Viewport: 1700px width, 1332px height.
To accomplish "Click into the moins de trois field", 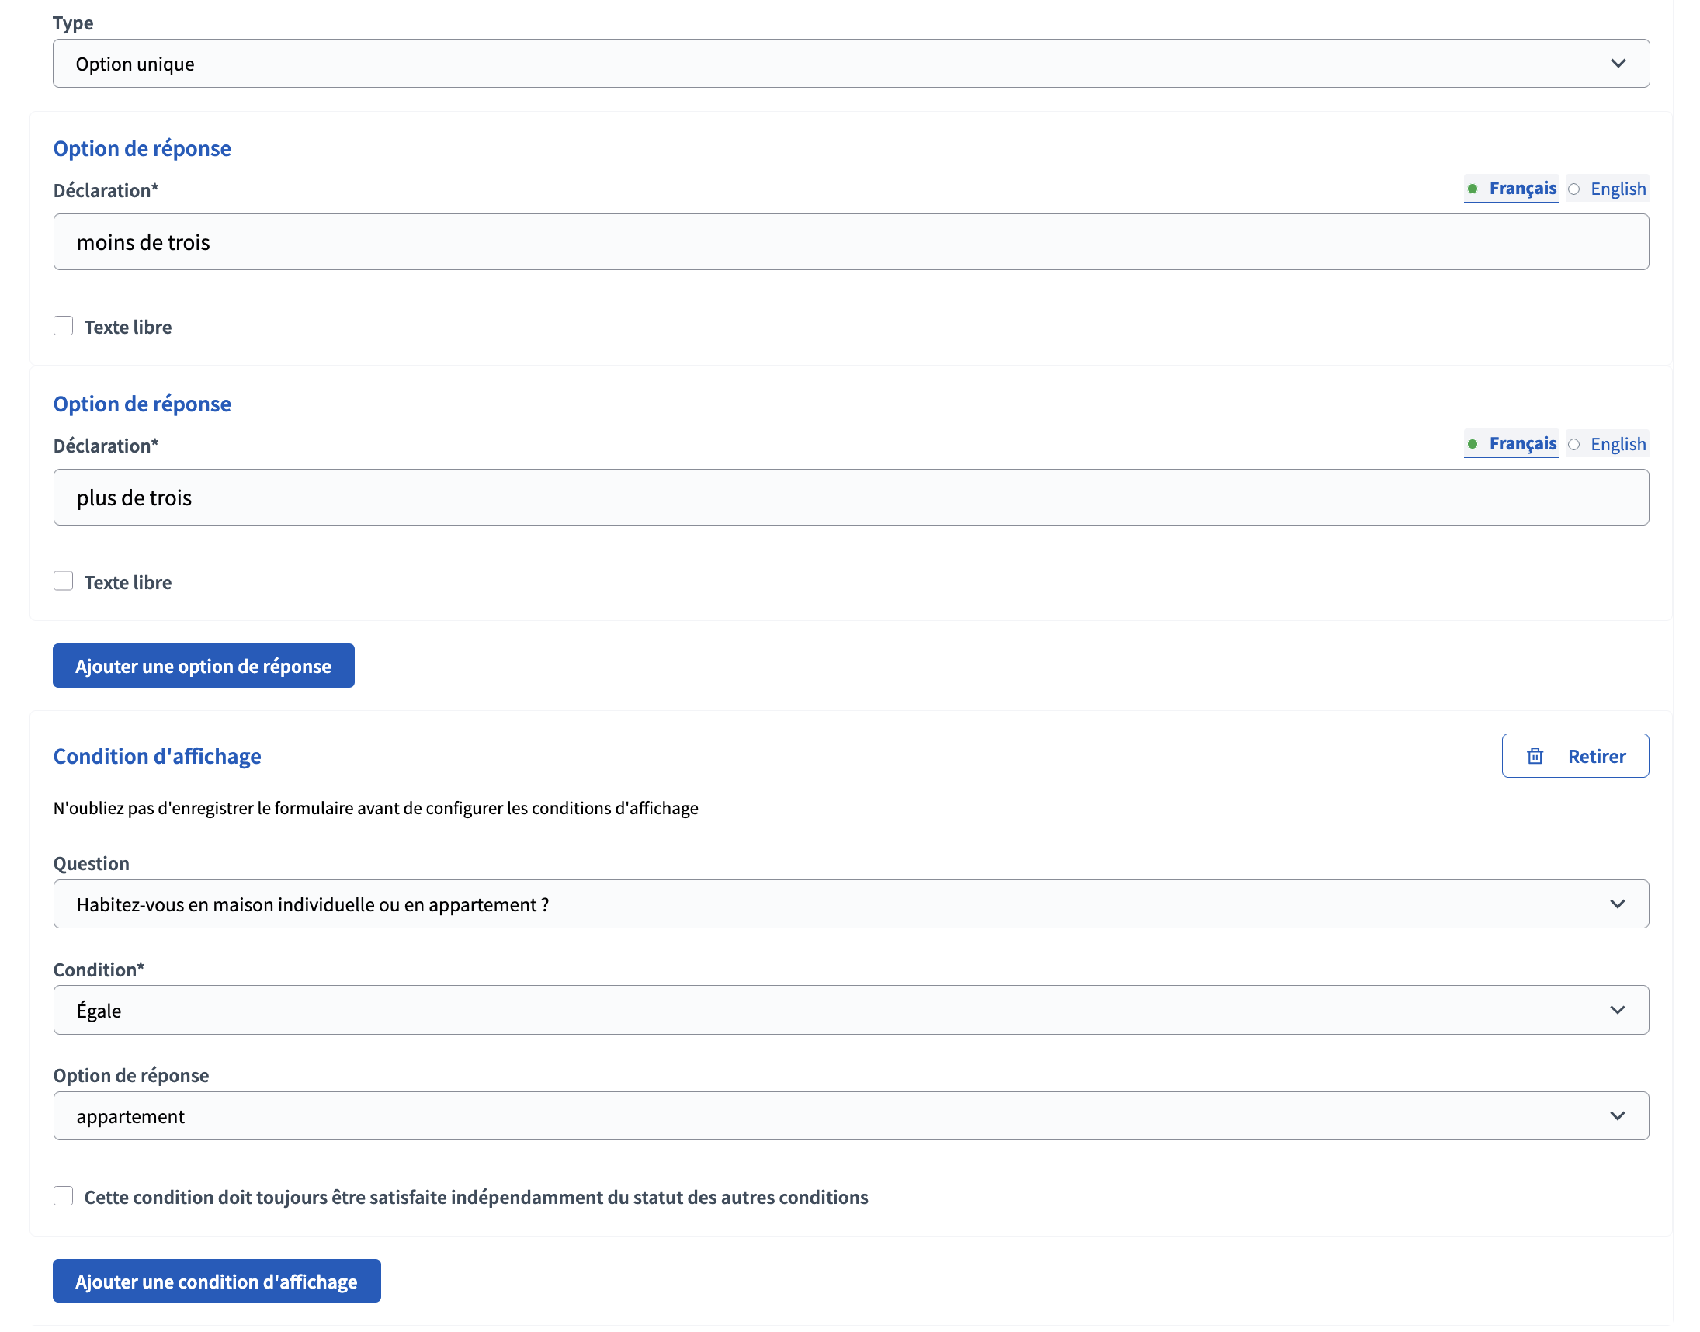I will point(850,242).
